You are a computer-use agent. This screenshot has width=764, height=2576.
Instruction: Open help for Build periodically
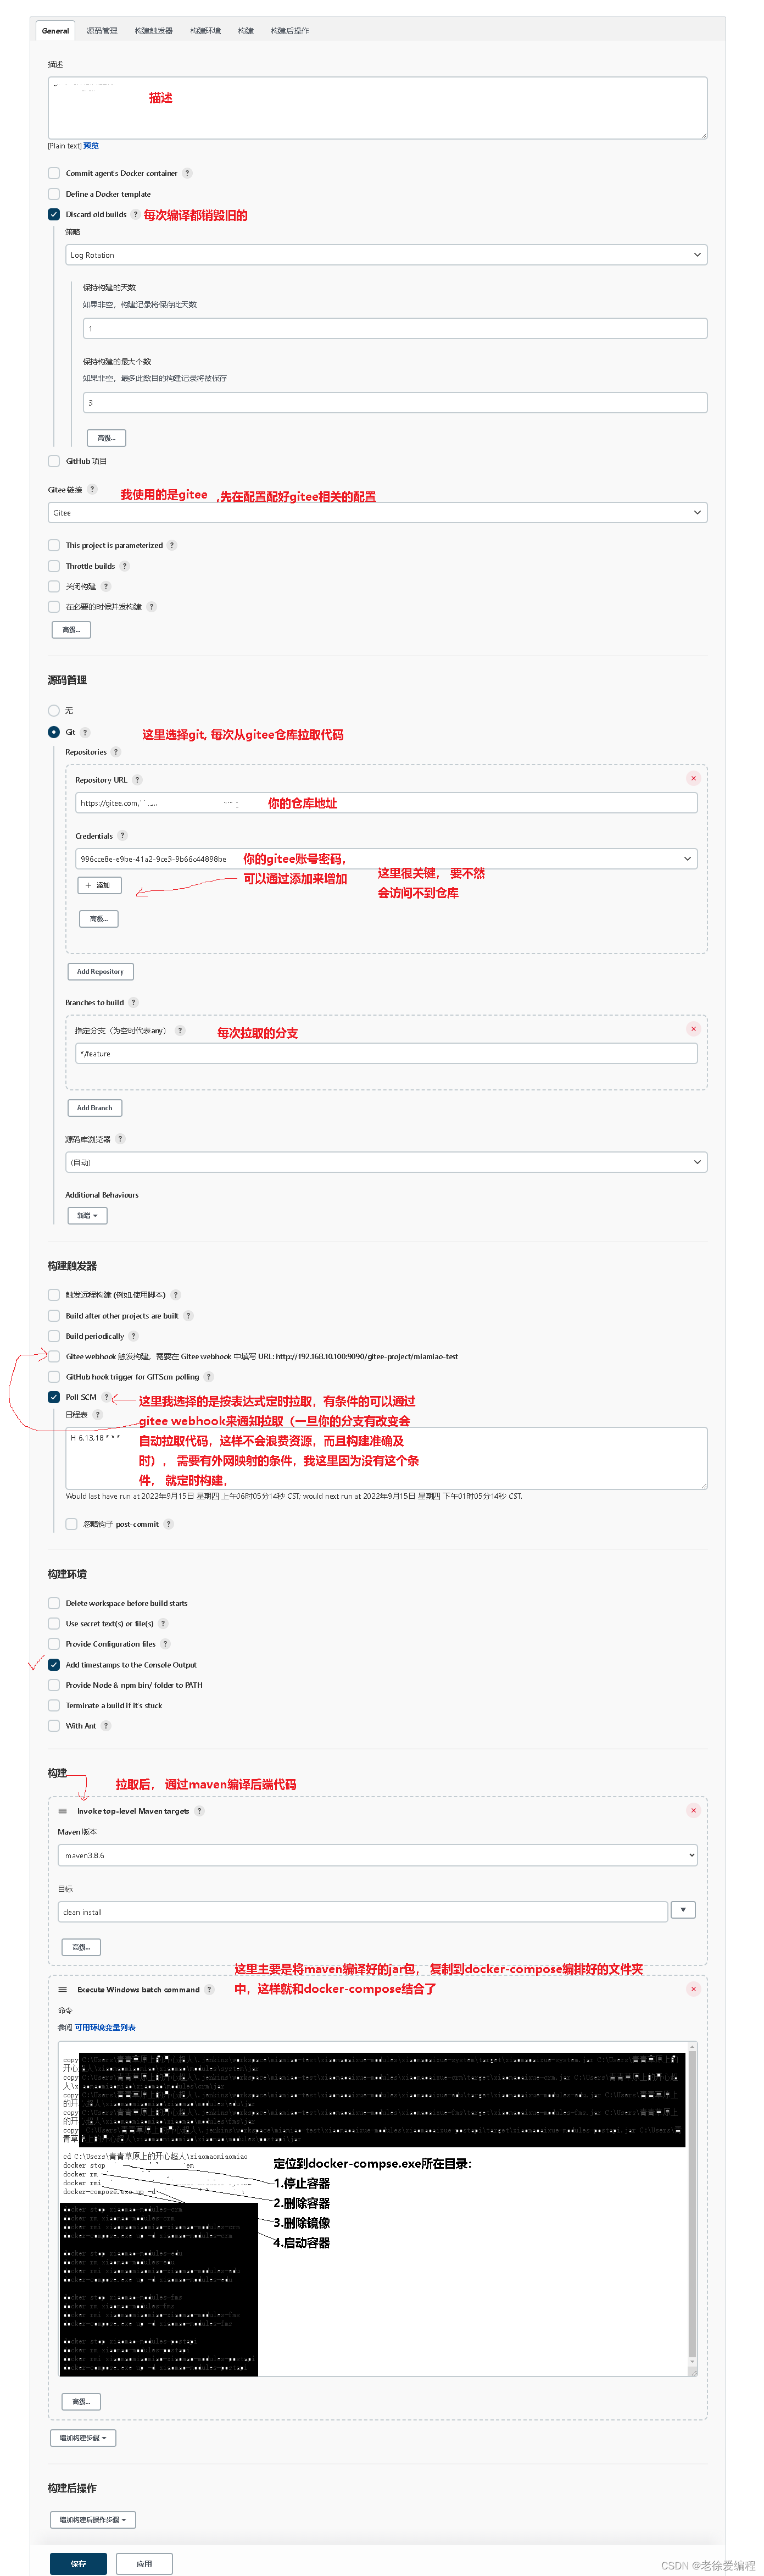coord(133,1336)
